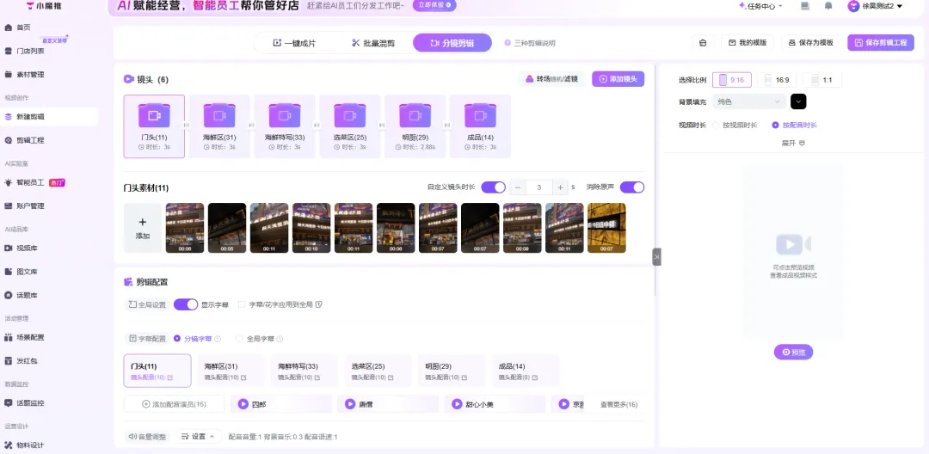Click the help icon next to 分镜字幕
Screen dimensions: 929x454
[x=218, y=339]
